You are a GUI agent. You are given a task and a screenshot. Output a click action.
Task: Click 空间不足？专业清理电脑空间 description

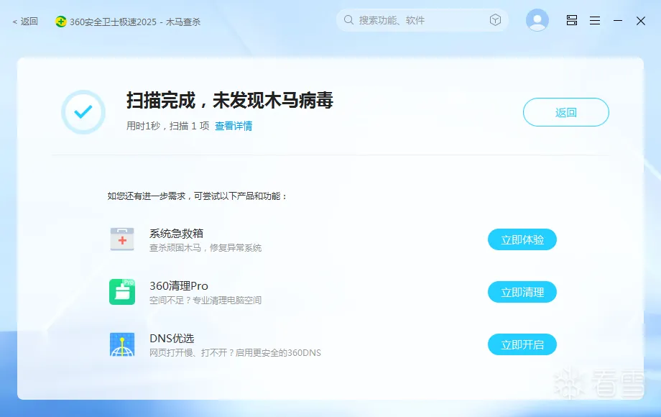[205, 301]
